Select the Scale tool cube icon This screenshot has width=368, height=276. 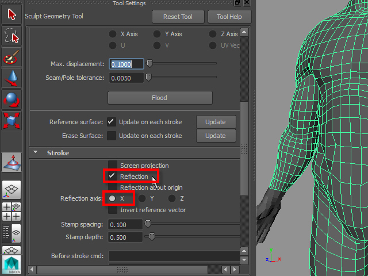[x=12, y=121]
